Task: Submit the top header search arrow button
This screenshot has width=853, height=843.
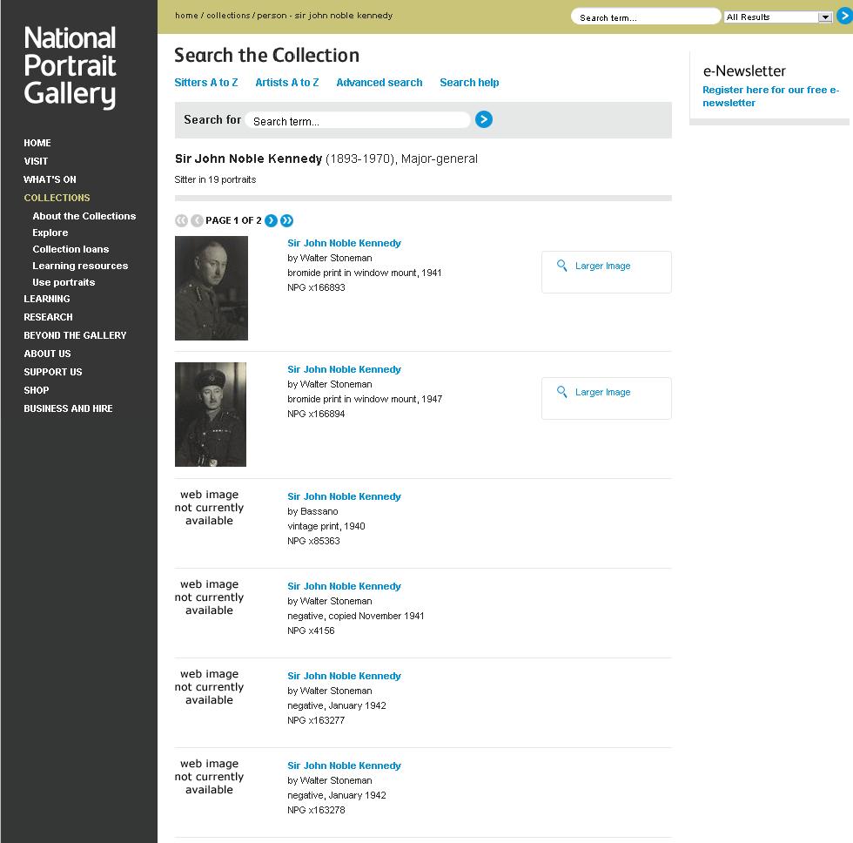Action: (845, 17)
